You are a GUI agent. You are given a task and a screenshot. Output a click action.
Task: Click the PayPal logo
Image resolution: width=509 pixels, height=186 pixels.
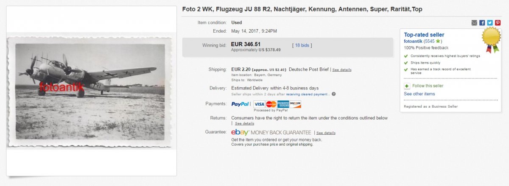tap(241, 104)
